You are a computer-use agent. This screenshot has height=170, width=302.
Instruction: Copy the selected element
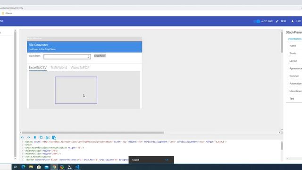[x=41, y=137]
